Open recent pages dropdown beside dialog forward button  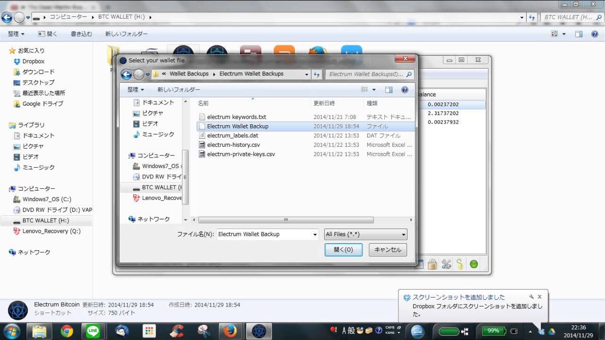[x=147, y=74]
